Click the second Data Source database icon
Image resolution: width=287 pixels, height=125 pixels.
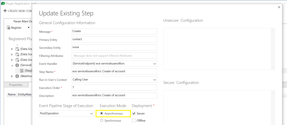[x=17, y=54]
